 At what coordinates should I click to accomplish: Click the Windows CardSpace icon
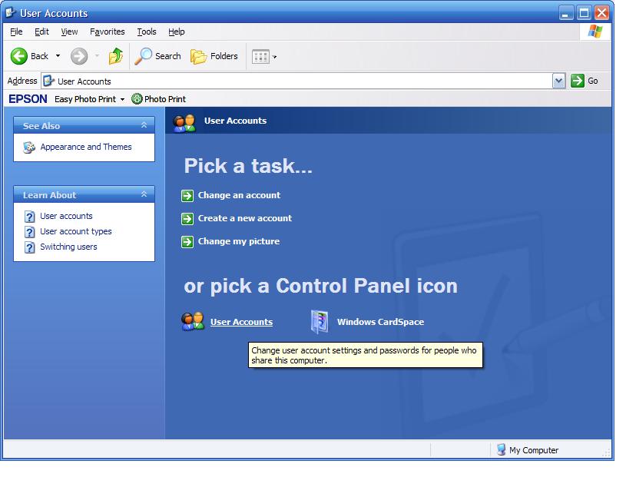(318, 321)
